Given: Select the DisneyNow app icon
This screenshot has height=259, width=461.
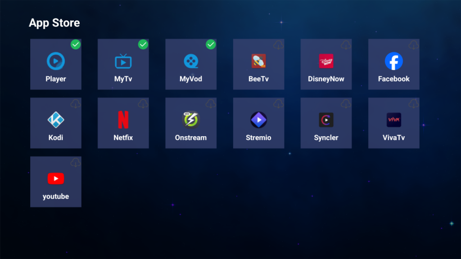Looking at the screenshot, I should coord(326,61).
